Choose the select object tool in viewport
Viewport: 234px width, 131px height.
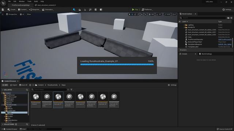pos(129,15)
